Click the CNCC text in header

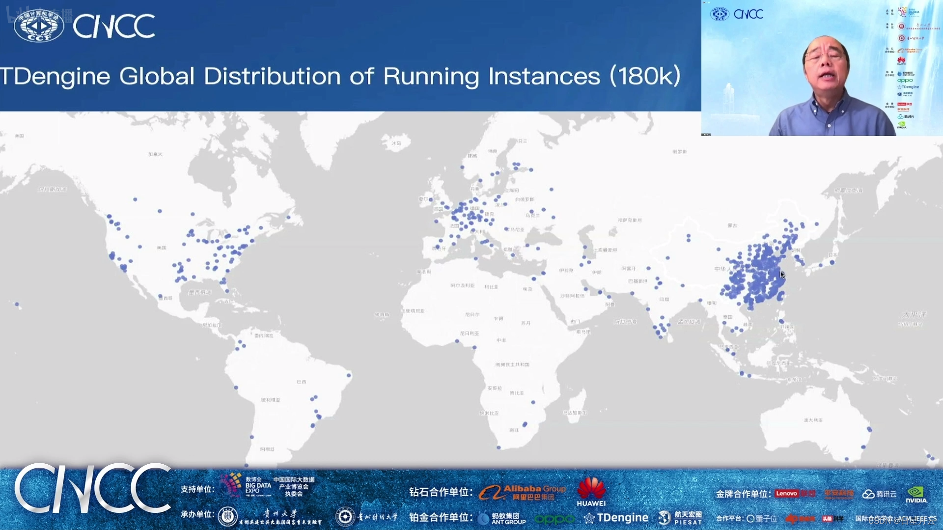114,26
